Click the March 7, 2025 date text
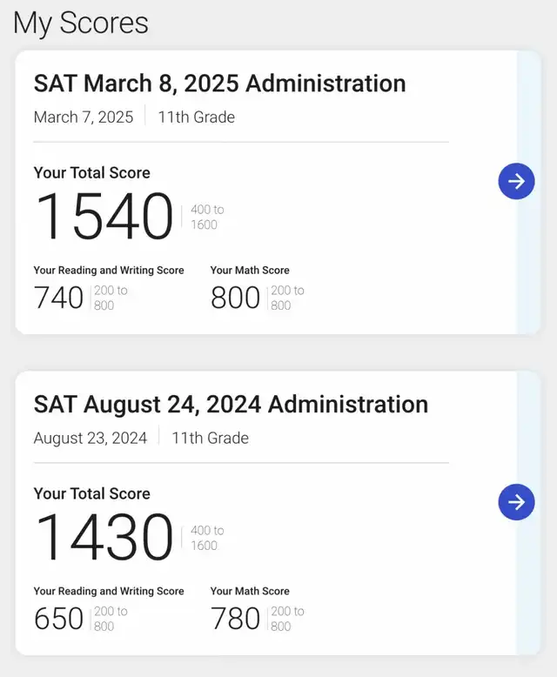Screen dimensions: 557x677 pyautogui.click(x=84, y=117)
